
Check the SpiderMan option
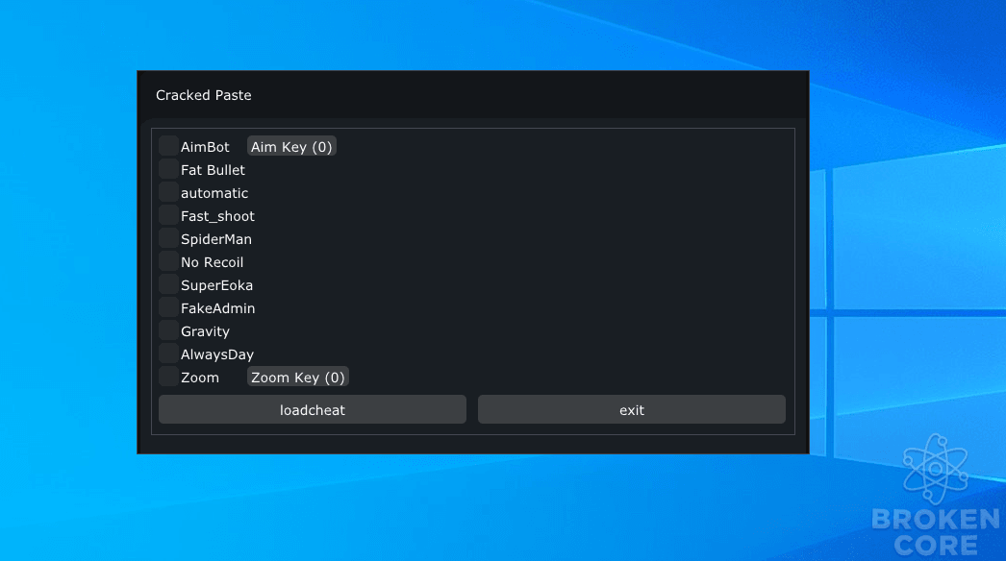pos(168,238)
